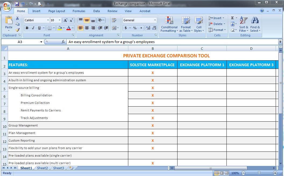Insert a new worksheet tab
This screenshot has width=284, height=176.
pyautogui.click(x=71, y=168)
